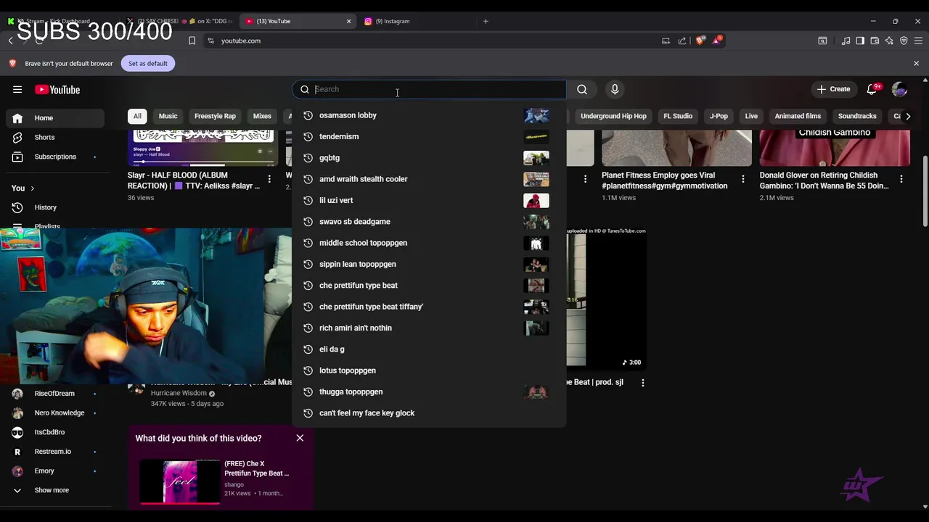
Task: Click the magnifier search button
Action: click(x=582, y=89)
